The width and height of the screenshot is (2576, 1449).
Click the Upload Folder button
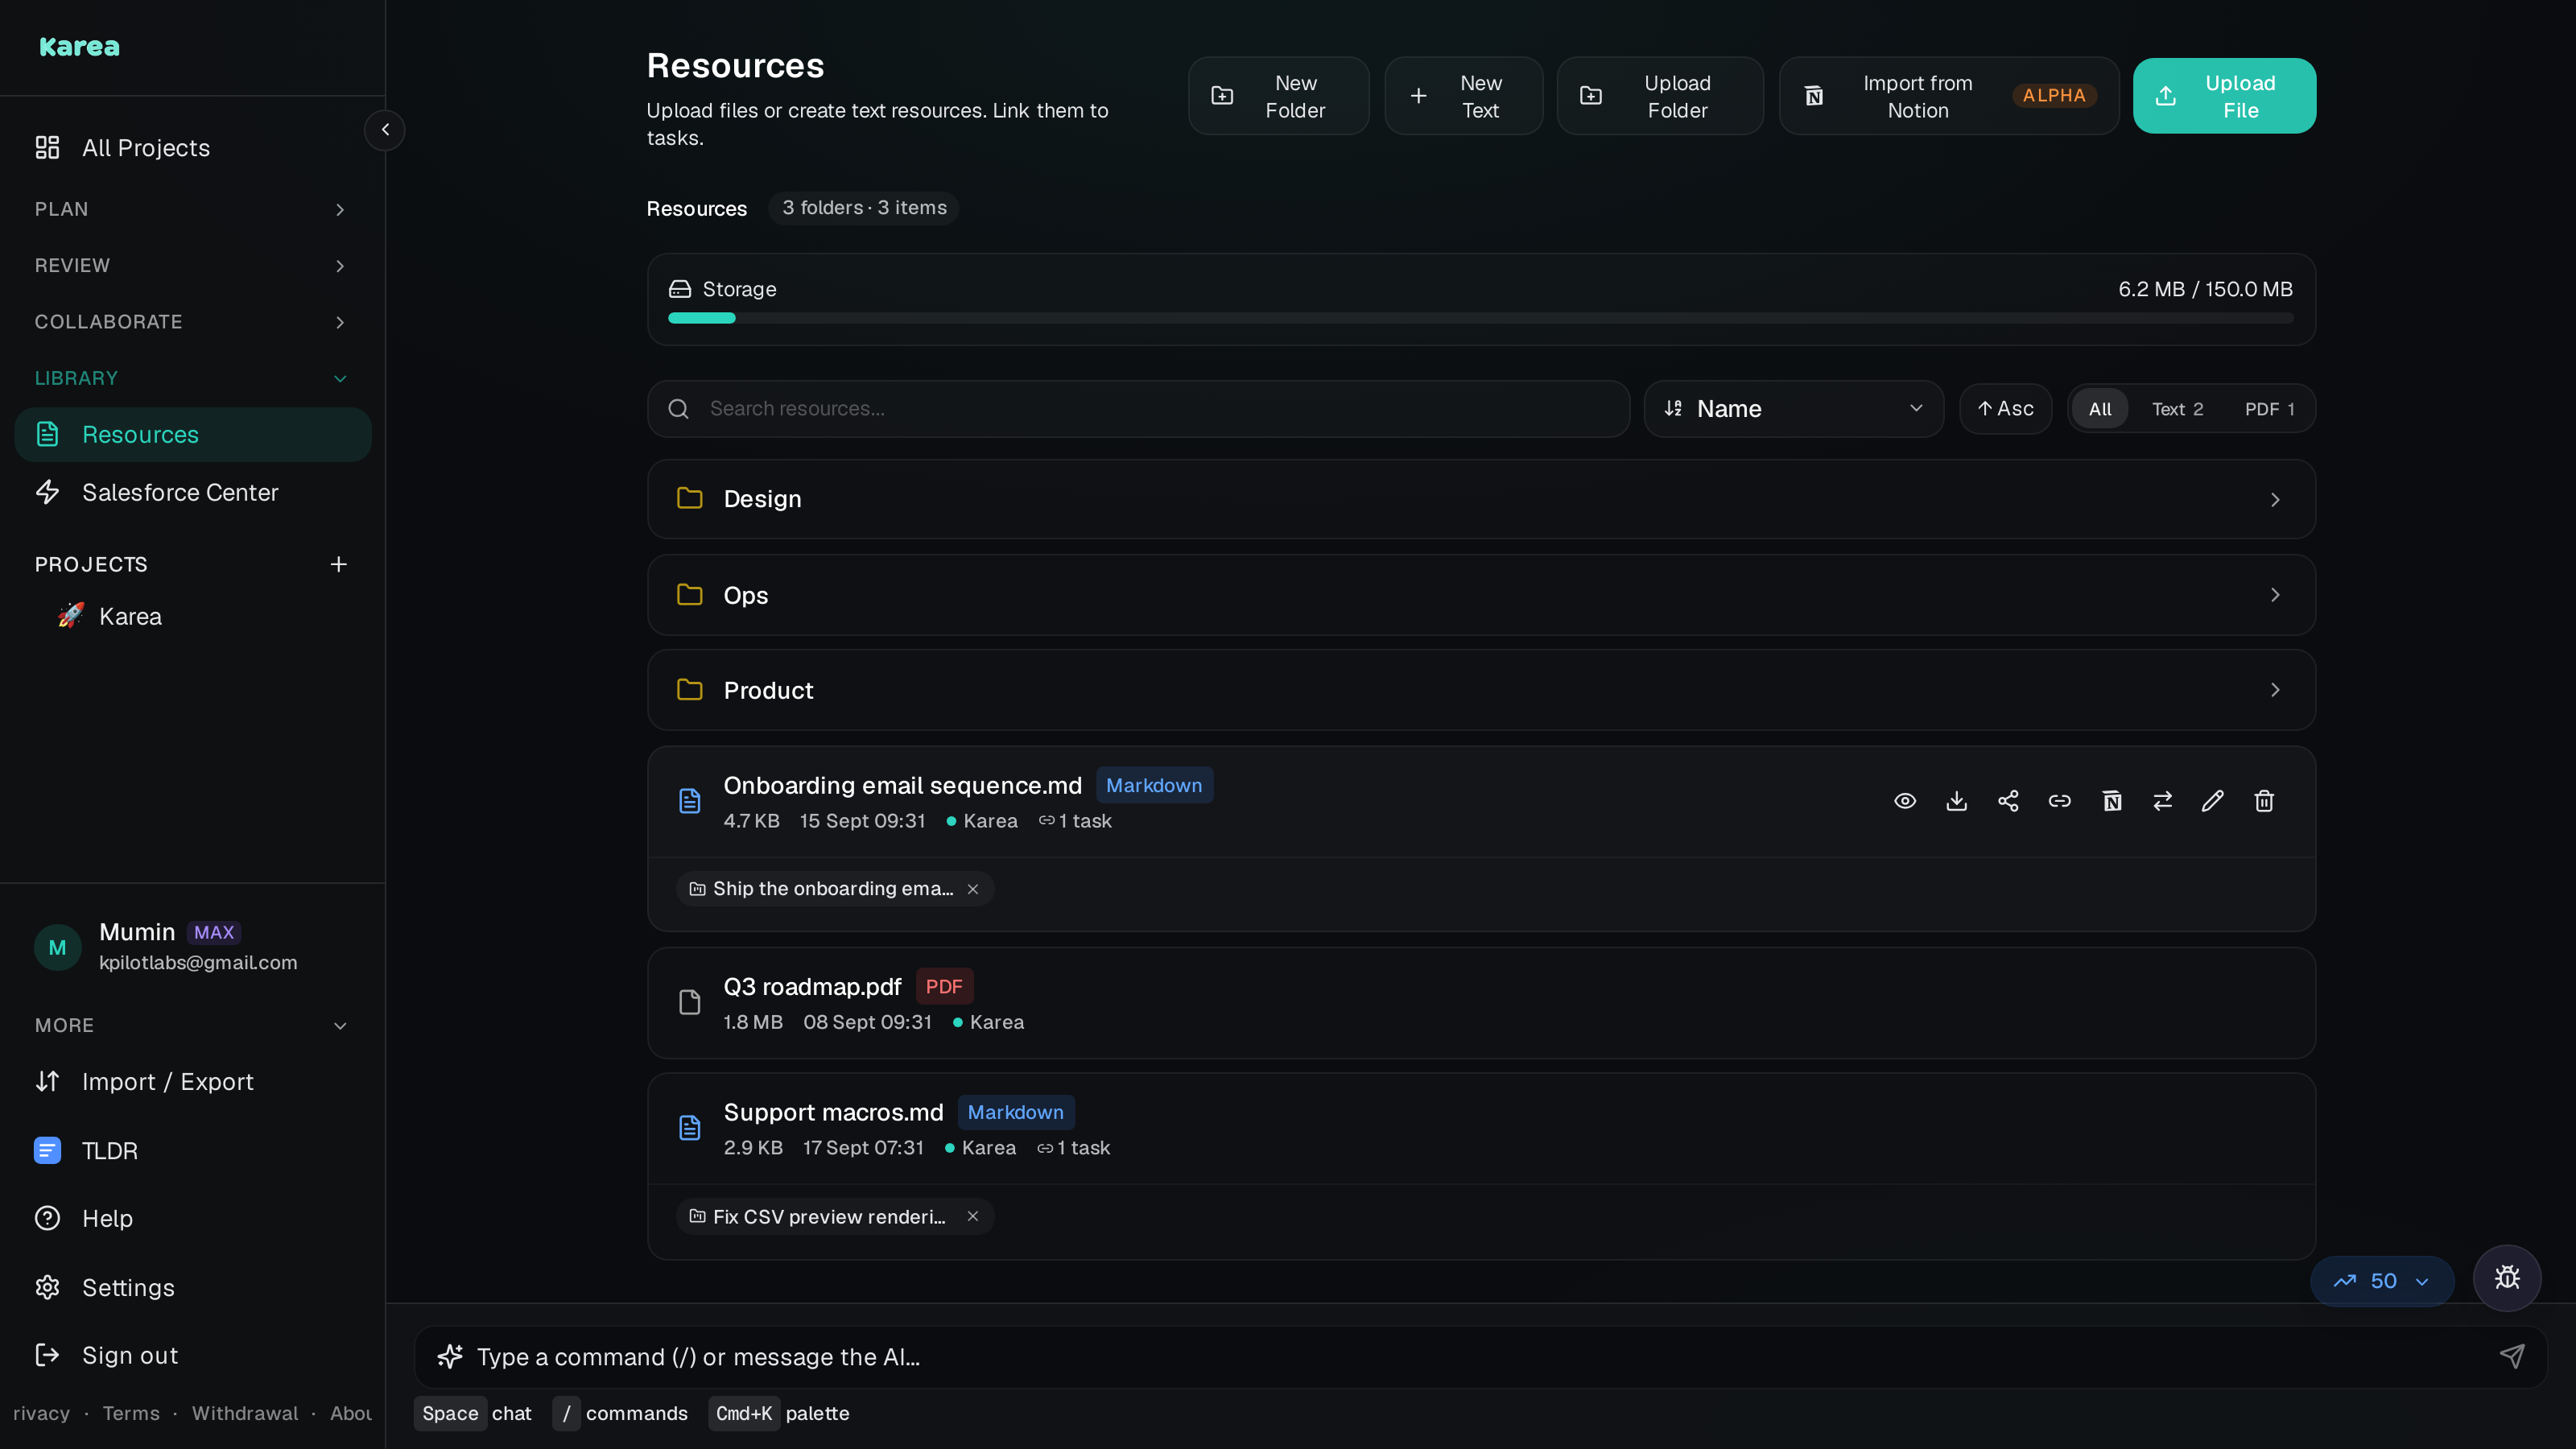[x=1660, y=96]
